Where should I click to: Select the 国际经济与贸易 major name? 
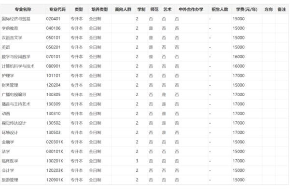coord(16,19)
